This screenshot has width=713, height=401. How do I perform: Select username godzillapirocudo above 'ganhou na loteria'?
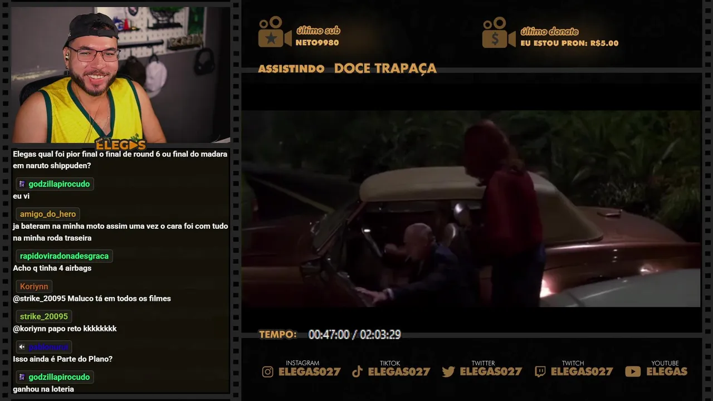tap(59, 377)
